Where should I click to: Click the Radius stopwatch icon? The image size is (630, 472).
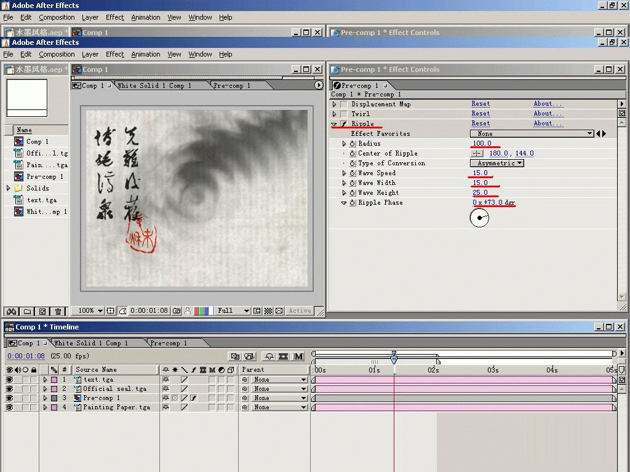353,143
